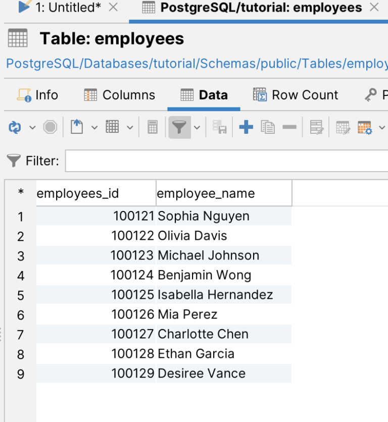Viewport: 388px width, 422px height.
Task: Click inside the Filter text field
Action: pyautogui.click(x=226, y=161)
